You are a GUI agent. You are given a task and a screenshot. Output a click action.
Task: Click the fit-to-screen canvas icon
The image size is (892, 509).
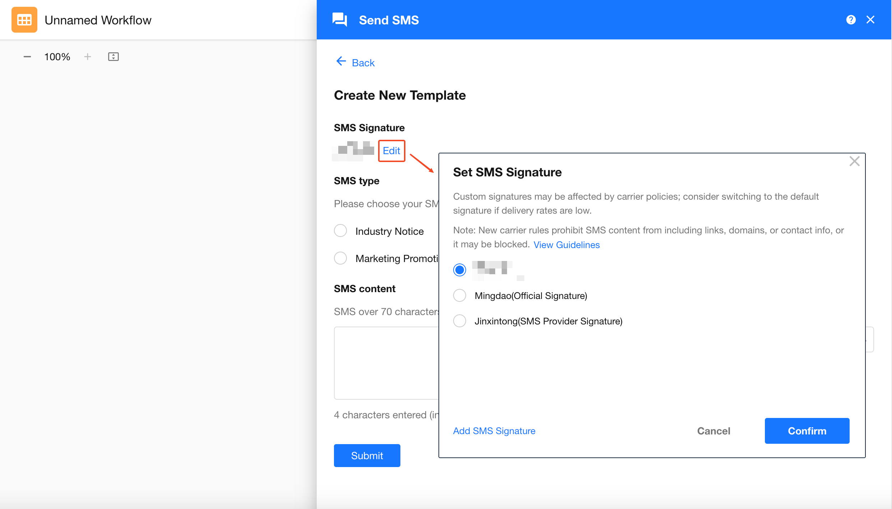[x=113, y=57]
